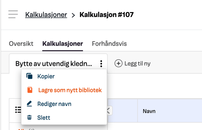This screenshot has width=202, height=130.
Task: Select Kopier from the context menu
Action: coord(46,76)
